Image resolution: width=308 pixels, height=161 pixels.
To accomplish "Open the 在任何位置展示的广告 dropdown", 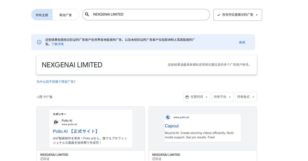I will click(238, 15).
